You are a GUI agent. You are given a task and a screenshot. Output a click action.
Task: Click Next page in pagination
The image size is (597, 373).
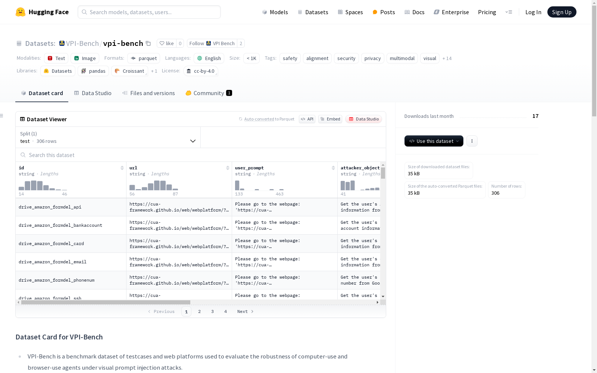245,311
